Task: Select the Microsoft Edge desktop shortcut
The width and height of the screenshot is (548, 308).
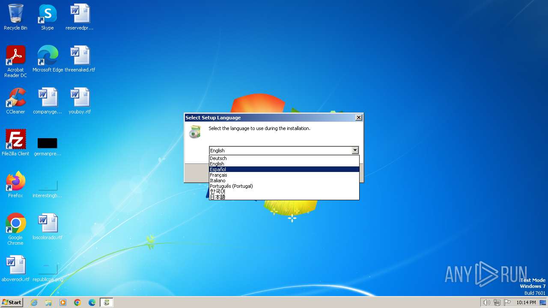Action: tap(48, 59)
